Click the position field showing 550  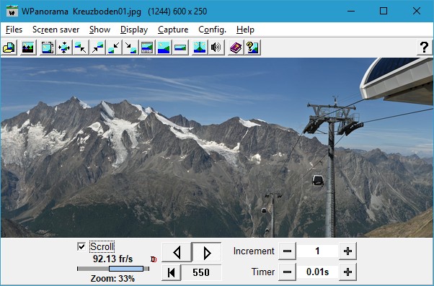(201, 272)
